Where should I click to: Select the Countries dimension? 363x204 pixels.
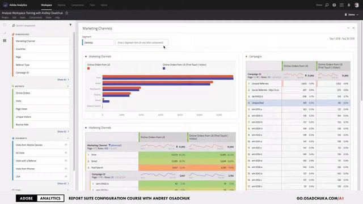(x=41, y=49)
